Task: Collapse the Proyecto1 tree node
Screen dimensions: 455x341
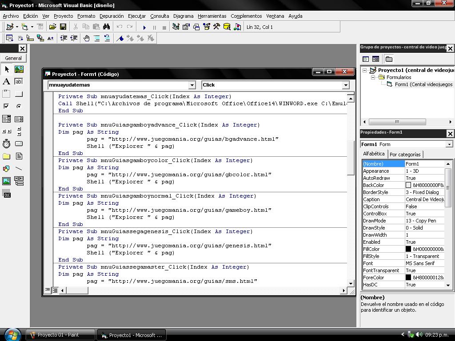Action: tap(365, 70)
